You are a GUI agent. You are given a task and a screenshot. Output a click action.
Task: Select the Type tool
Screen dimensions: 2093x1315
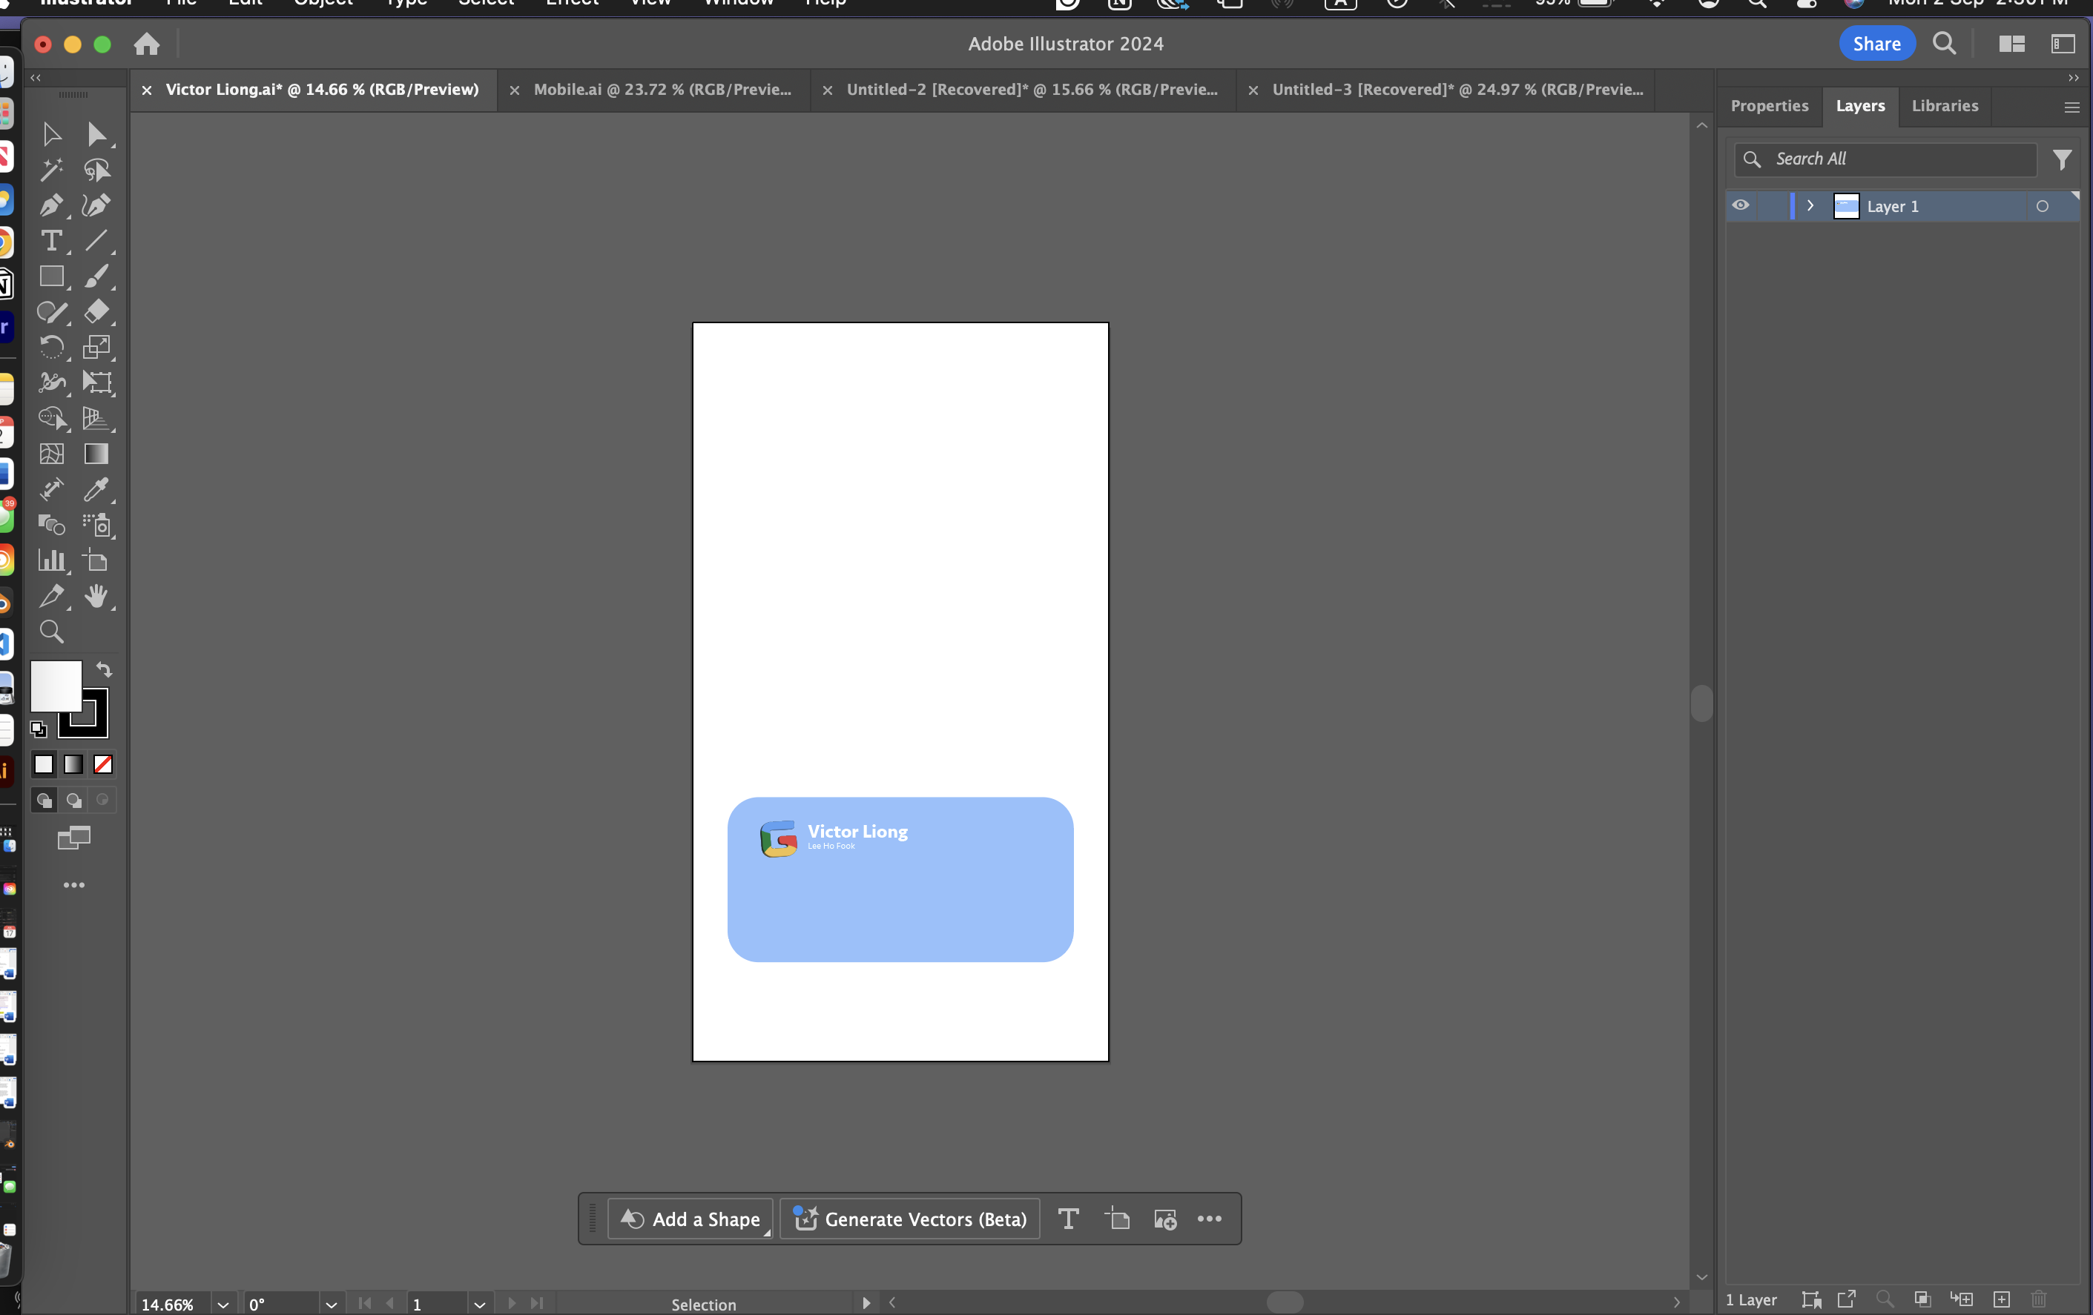tap(51, 241)
